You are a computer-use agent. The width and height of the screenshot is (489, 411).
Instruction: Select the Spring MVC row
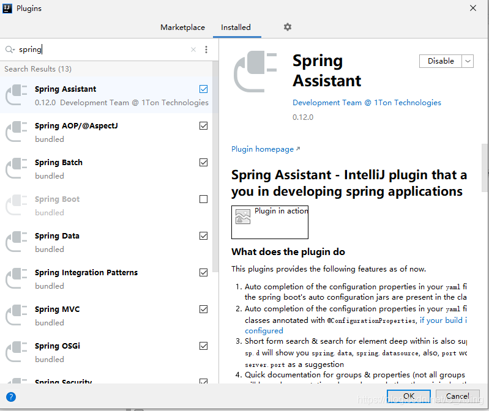pos(106,316)
